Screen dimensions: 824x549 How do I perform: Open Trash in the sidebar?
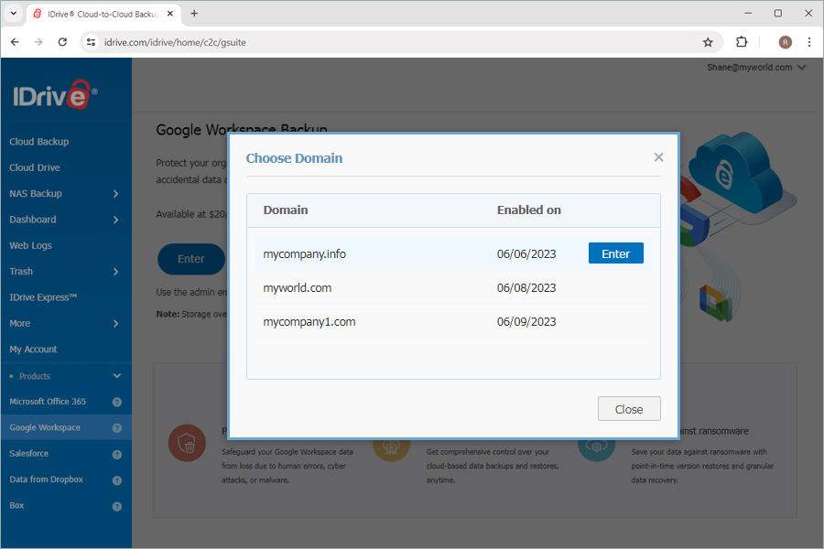tap(21, 272)
